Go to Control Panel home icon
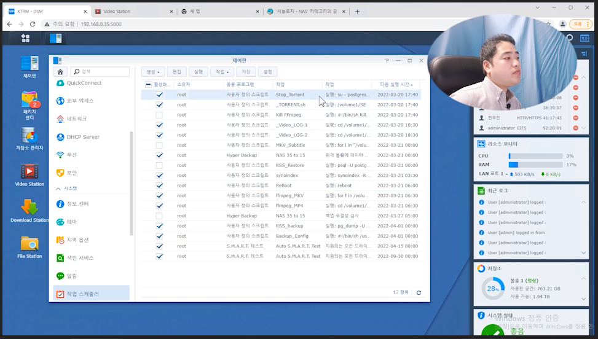This screenshot has height=339, width=598. pyautogui.click(x=60, y=72)
